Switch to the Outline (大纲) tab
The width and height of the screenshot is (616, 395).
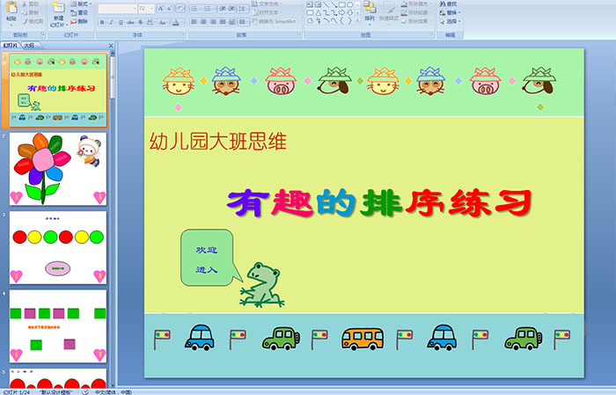coord(29,44)
